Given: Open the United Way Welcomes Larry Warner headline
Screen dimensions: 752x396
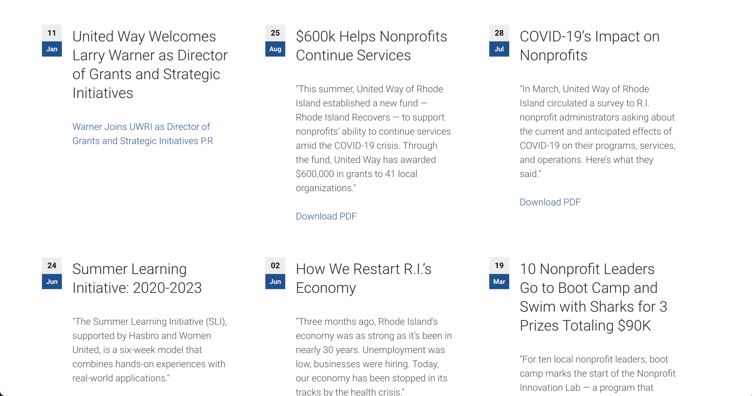Looking at the screenshot, I should (150, 65).
